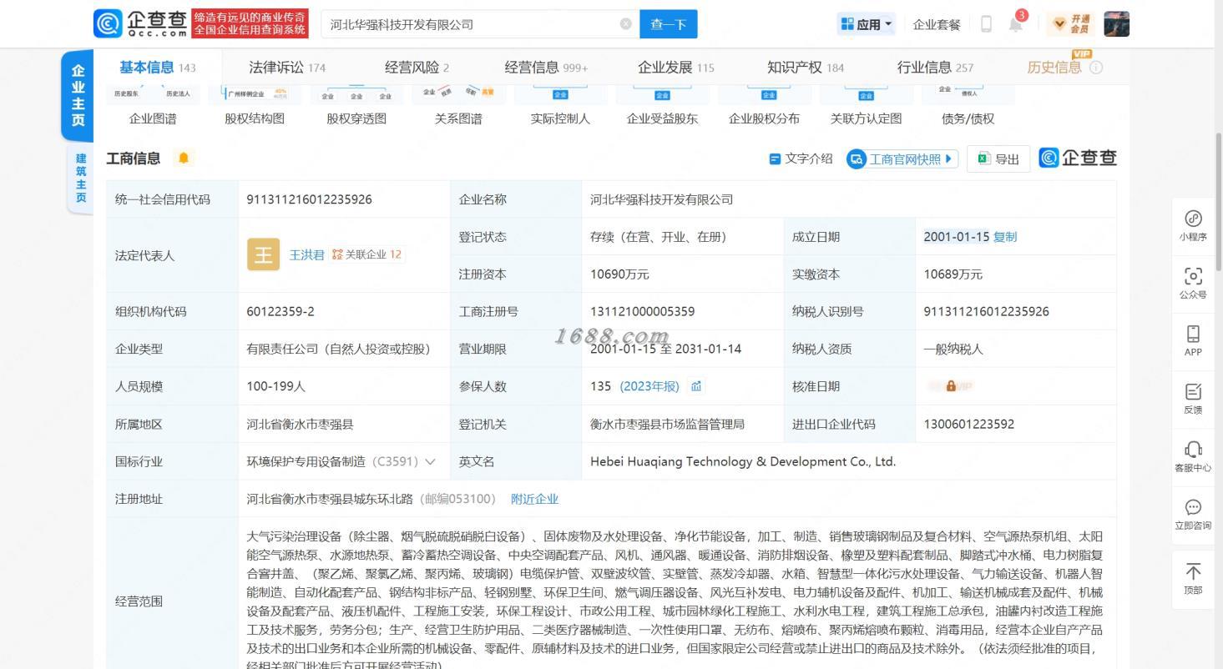The image size is (1223, 669).
Task: Open the user avatar profile
Action: point(1116,24)
